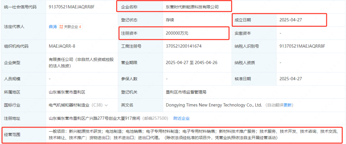
Task: Select English name Dongying Times New Energy Technology
Action: pos(214,105)
